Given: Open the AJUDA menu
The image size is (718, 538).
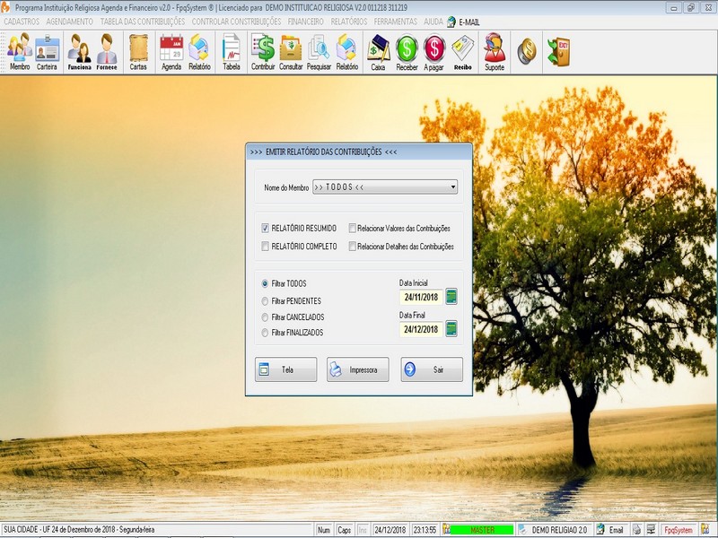Looking at the screenshot, I should pos(433,22).
